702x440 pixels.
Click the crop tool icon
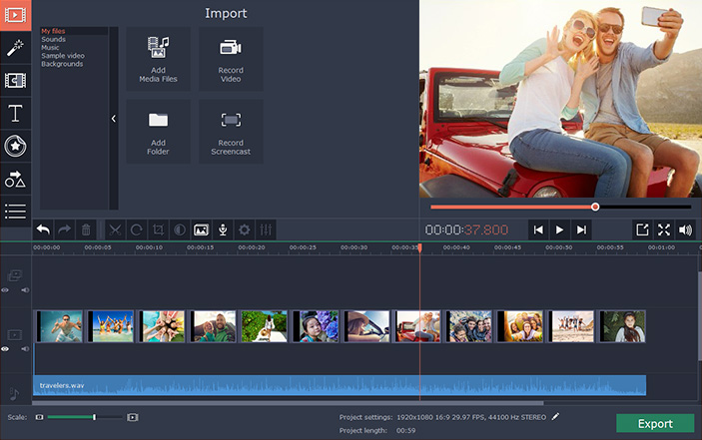[158, 229]
